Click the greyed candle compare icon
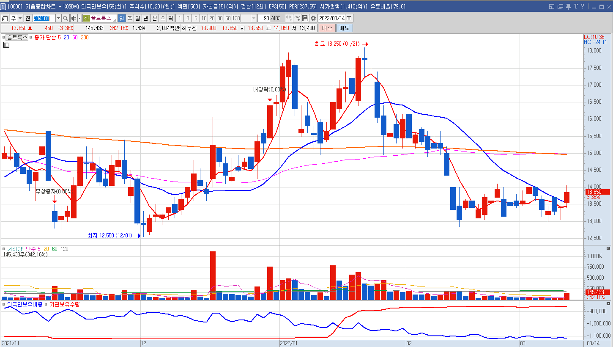Screen dimensions: 613x347 pyautogui.click(x=289, y=18)
